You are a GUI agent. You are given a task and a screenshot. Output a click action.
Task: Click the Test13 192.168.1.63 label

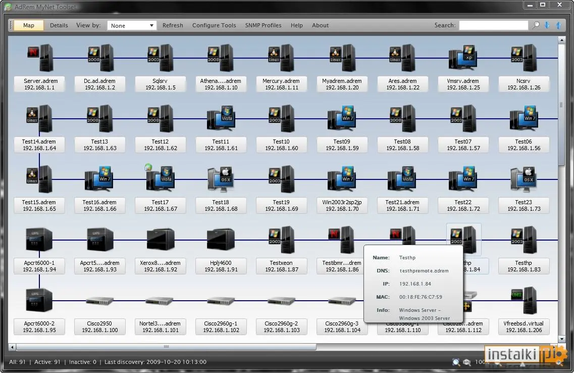pyautogui.click(x=99, y=145)
